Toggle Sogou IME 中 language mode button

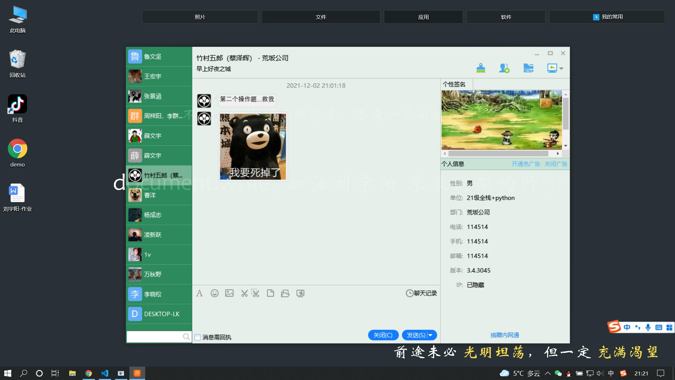627,327
